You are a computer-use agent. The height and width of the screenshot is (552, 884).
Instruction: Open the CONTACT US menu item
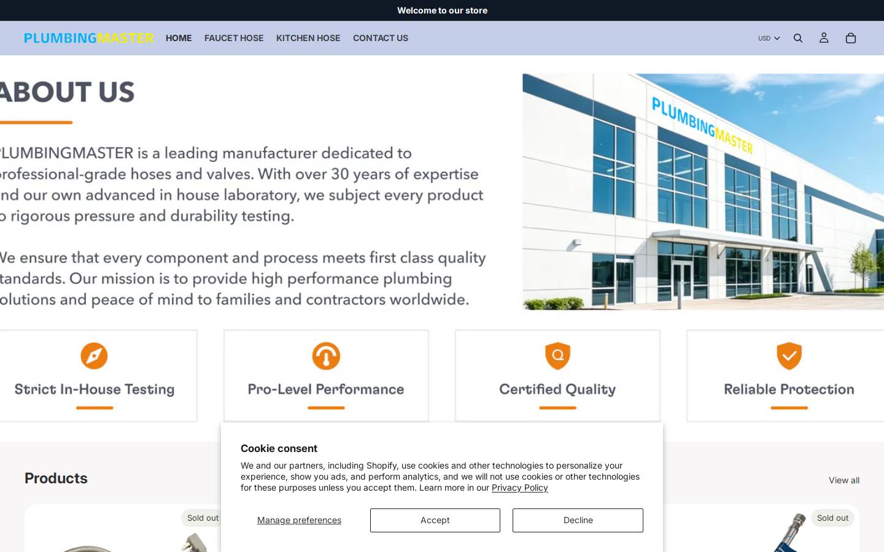(x=381, y=38)
